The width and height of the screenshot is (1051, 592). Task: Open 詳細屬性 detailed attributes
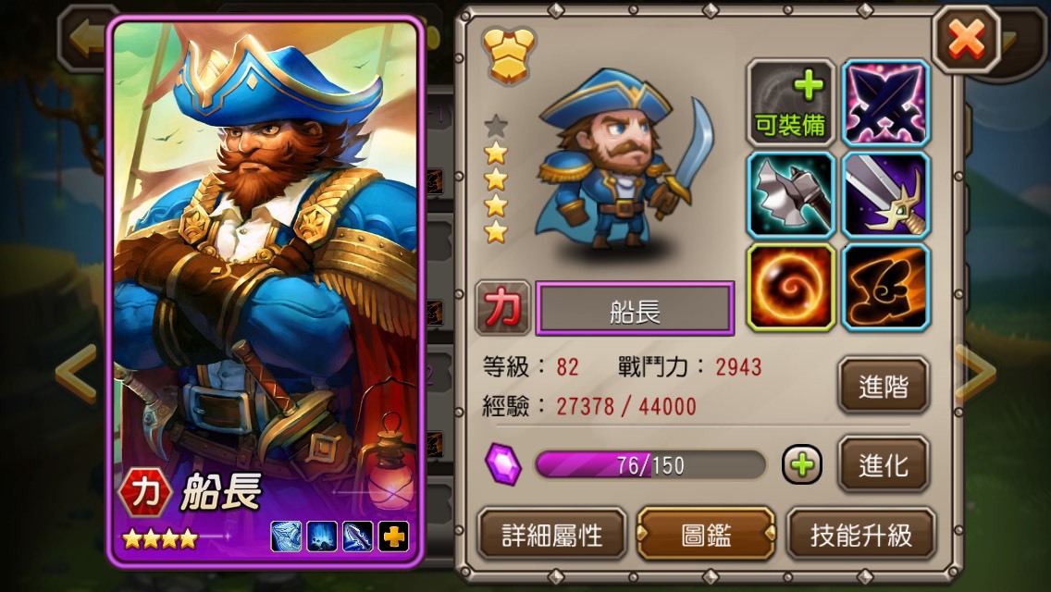coord(551,535)
